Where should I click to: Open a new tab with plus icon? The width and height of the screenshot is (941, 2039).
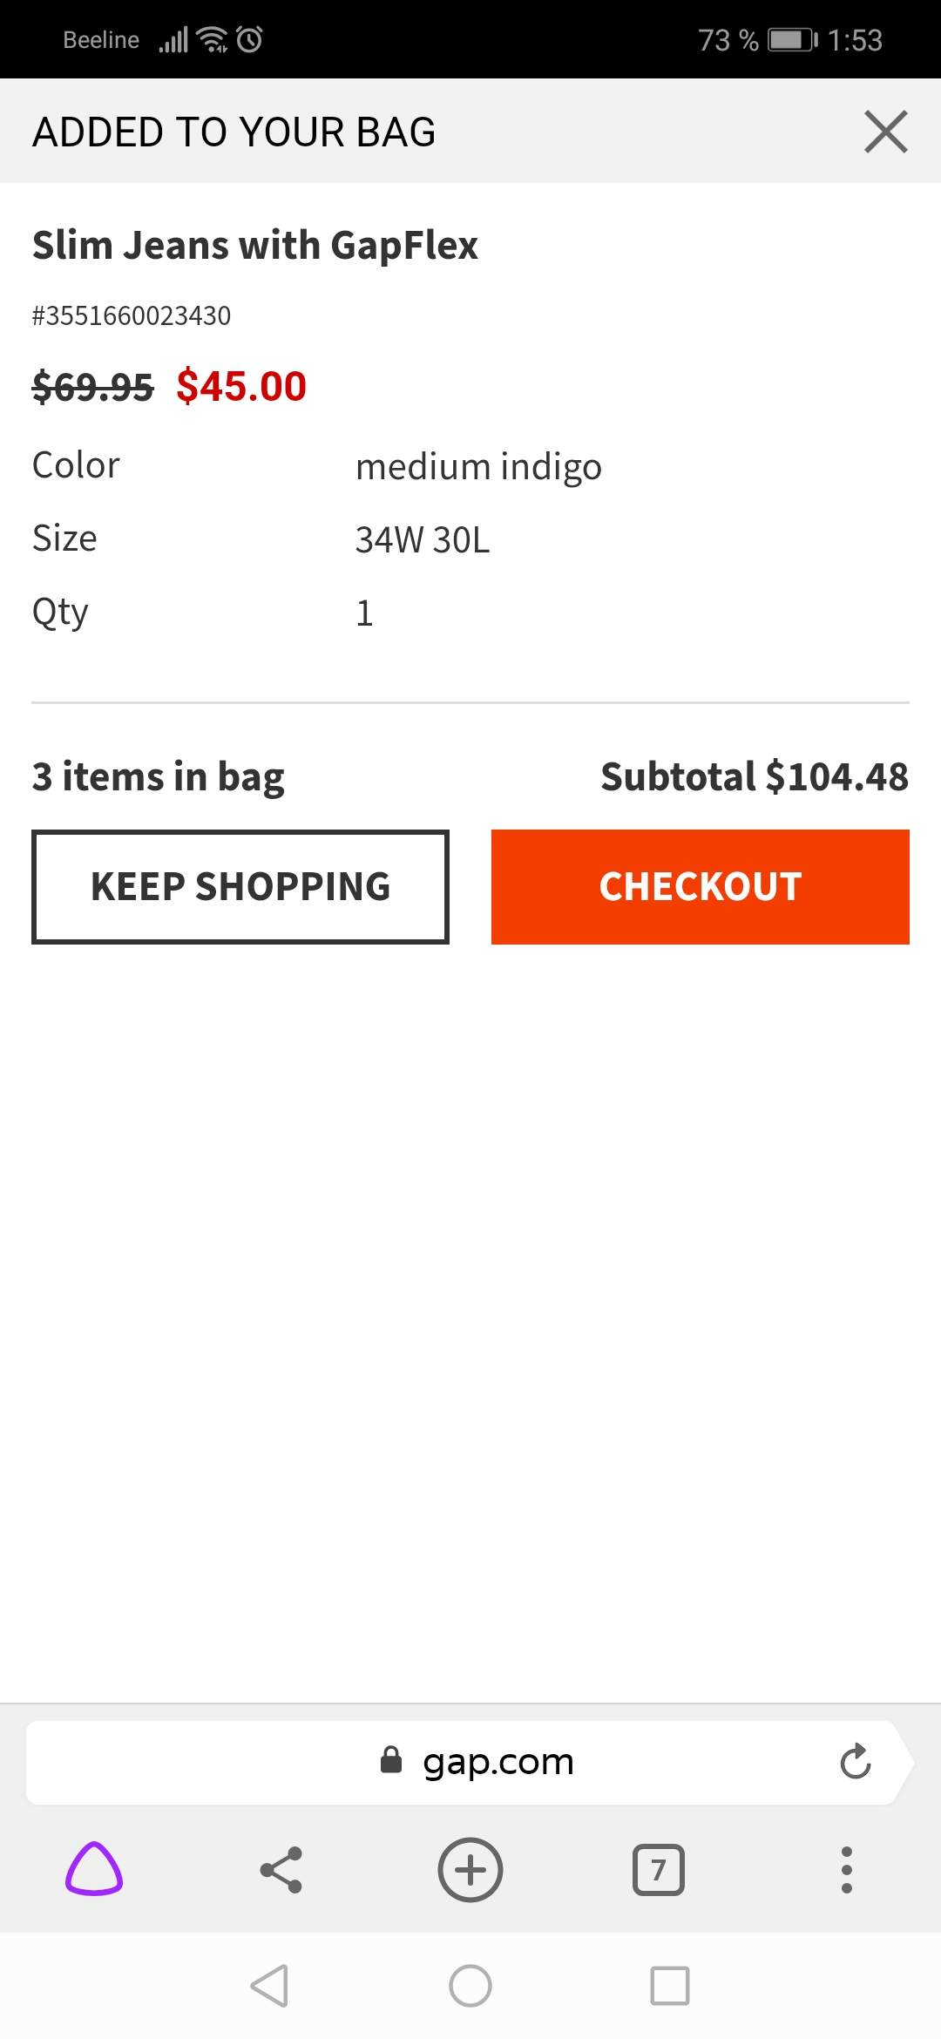point(470,1870)
